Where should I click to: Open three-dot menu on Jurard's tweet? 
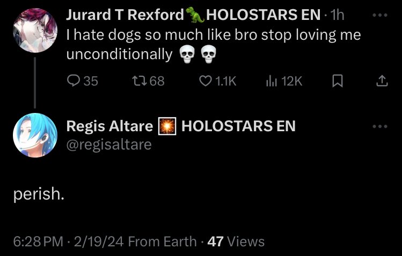point(380,15)
